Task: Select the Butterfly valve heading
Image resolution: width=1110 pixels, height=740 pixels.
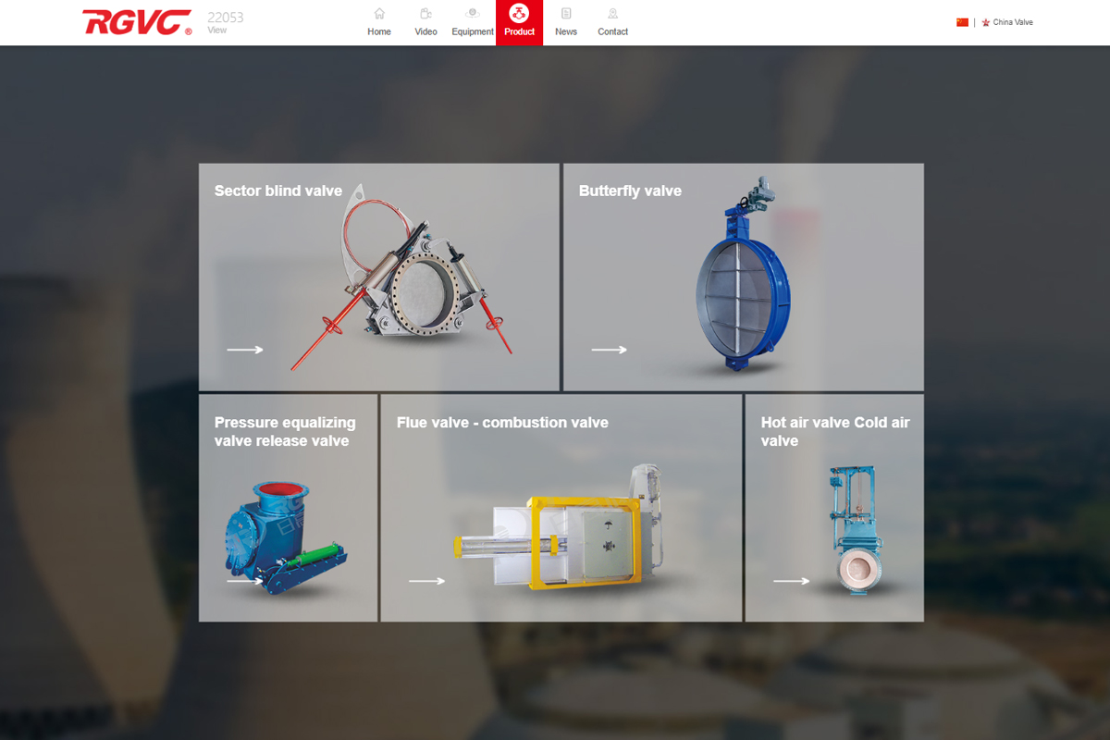Action: coord(630,191)
